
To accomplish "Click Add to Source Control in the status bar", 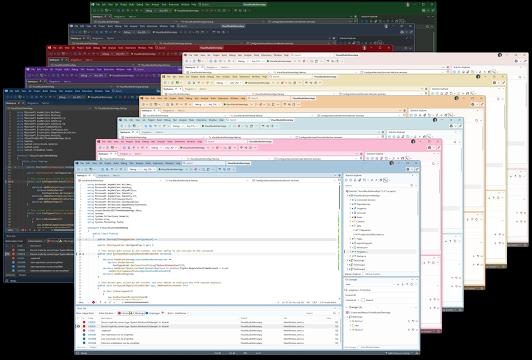I will (x=398, y=353).
